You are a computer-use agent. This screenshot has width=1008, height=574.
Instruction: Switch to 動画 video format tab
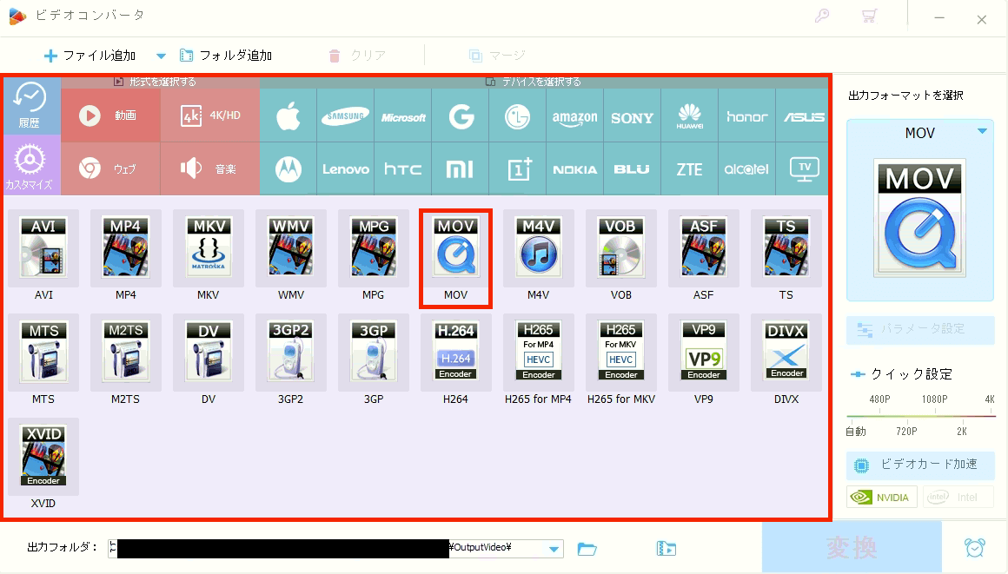click(x=110, y=115)
